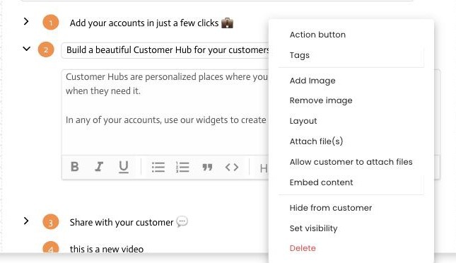This screenshot has height=263, width=456.
Task: Toggle bold formatting in the editor
Action: [x=74, y=167]
